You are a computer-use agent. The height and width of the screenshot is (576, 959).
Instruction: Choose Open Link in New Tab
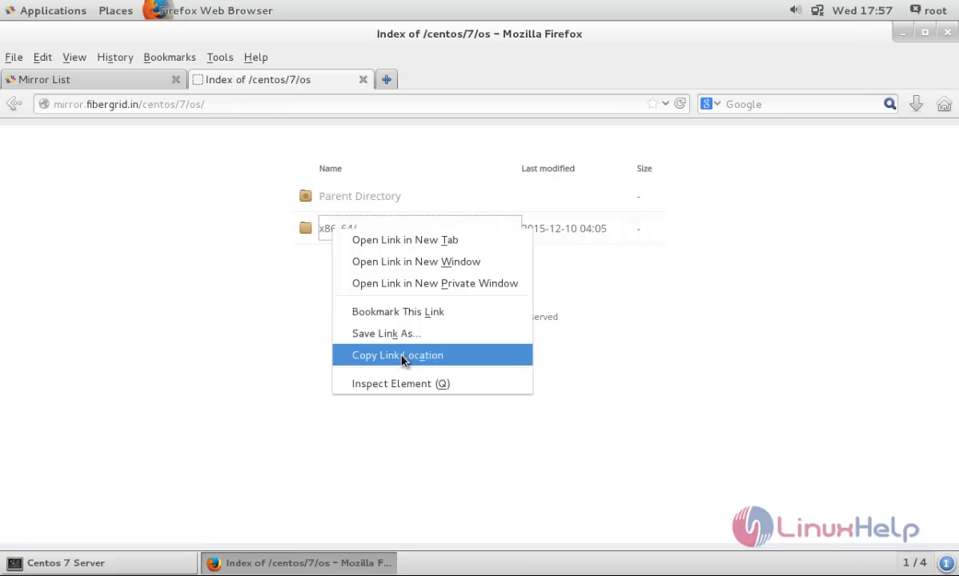coord(405,240)
